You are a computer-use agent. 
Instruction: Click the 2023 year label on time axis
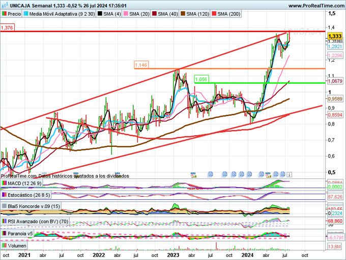tap(173, 255)
